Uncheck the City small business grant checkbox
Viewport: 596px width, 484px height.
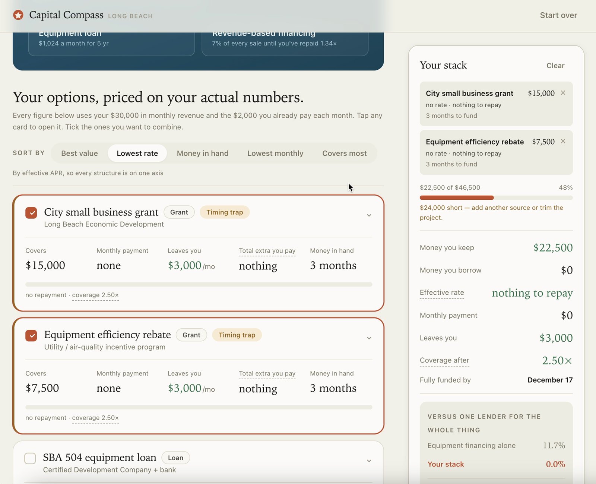coord(31,213)
